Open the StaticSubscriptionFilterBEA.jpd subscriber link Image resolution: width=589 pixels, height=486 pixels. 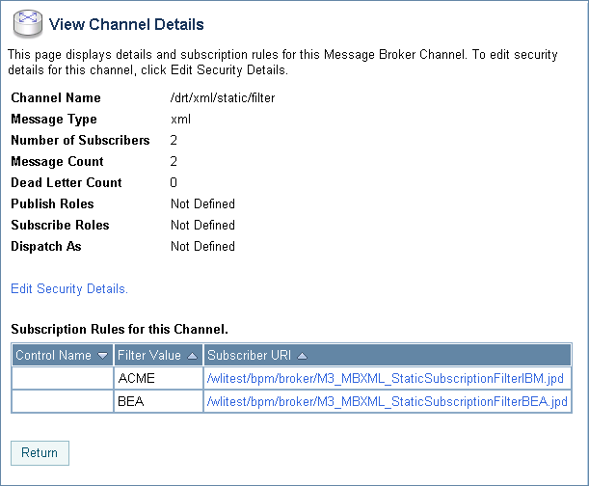coord(387,401)
